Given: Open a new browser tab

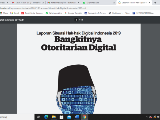Looking at the screenshot, I should pos(155,3).
